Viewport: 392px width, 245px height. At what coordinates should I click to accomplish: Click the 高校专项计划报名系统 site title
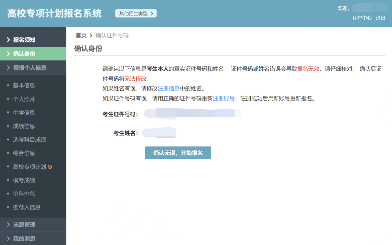[x=54, y=13]
